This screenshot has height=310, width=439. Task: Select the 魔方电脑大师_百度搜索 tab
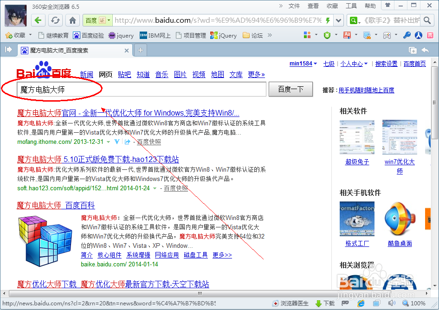click(x=75, y=51)
